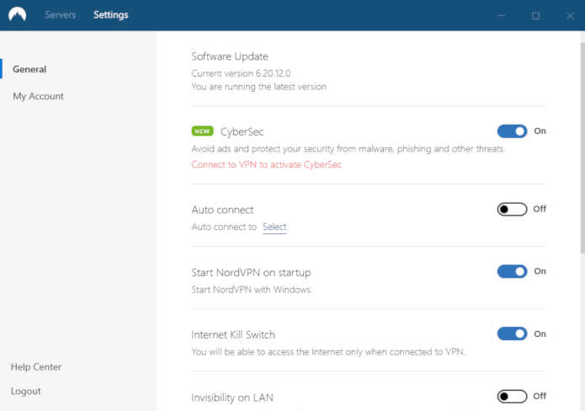This screenshot has height=411, width=585.
Task: Select General in the sidebar
Action: click(x=29, y=69)
